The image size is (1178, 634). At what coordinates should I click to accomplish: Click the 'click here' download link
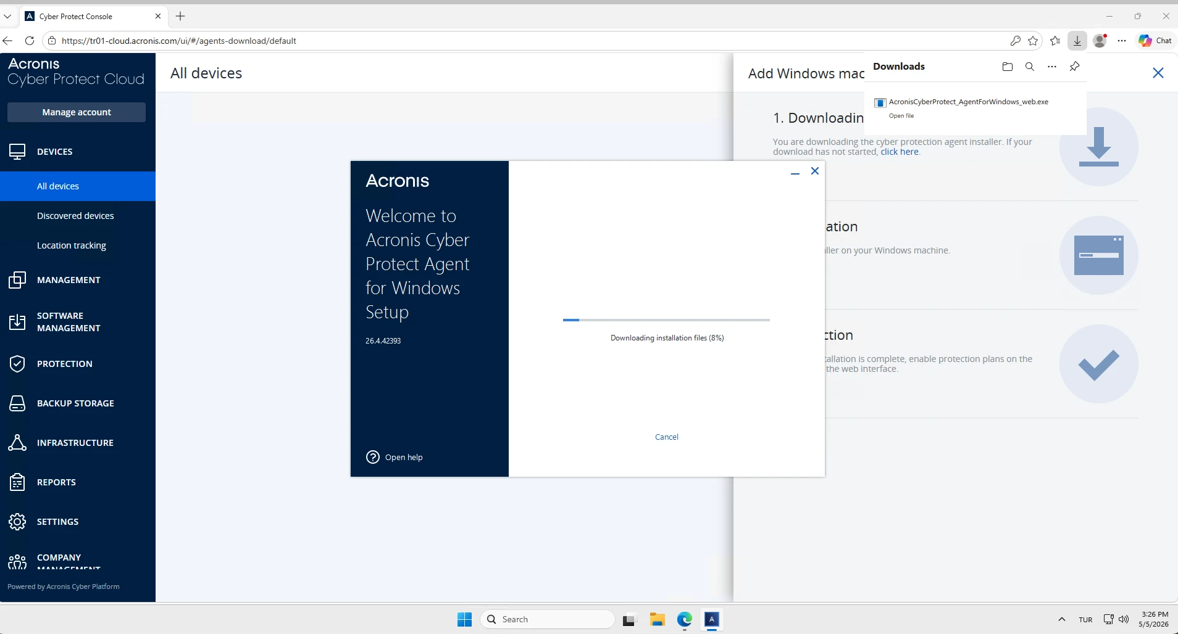click(900, 152)
